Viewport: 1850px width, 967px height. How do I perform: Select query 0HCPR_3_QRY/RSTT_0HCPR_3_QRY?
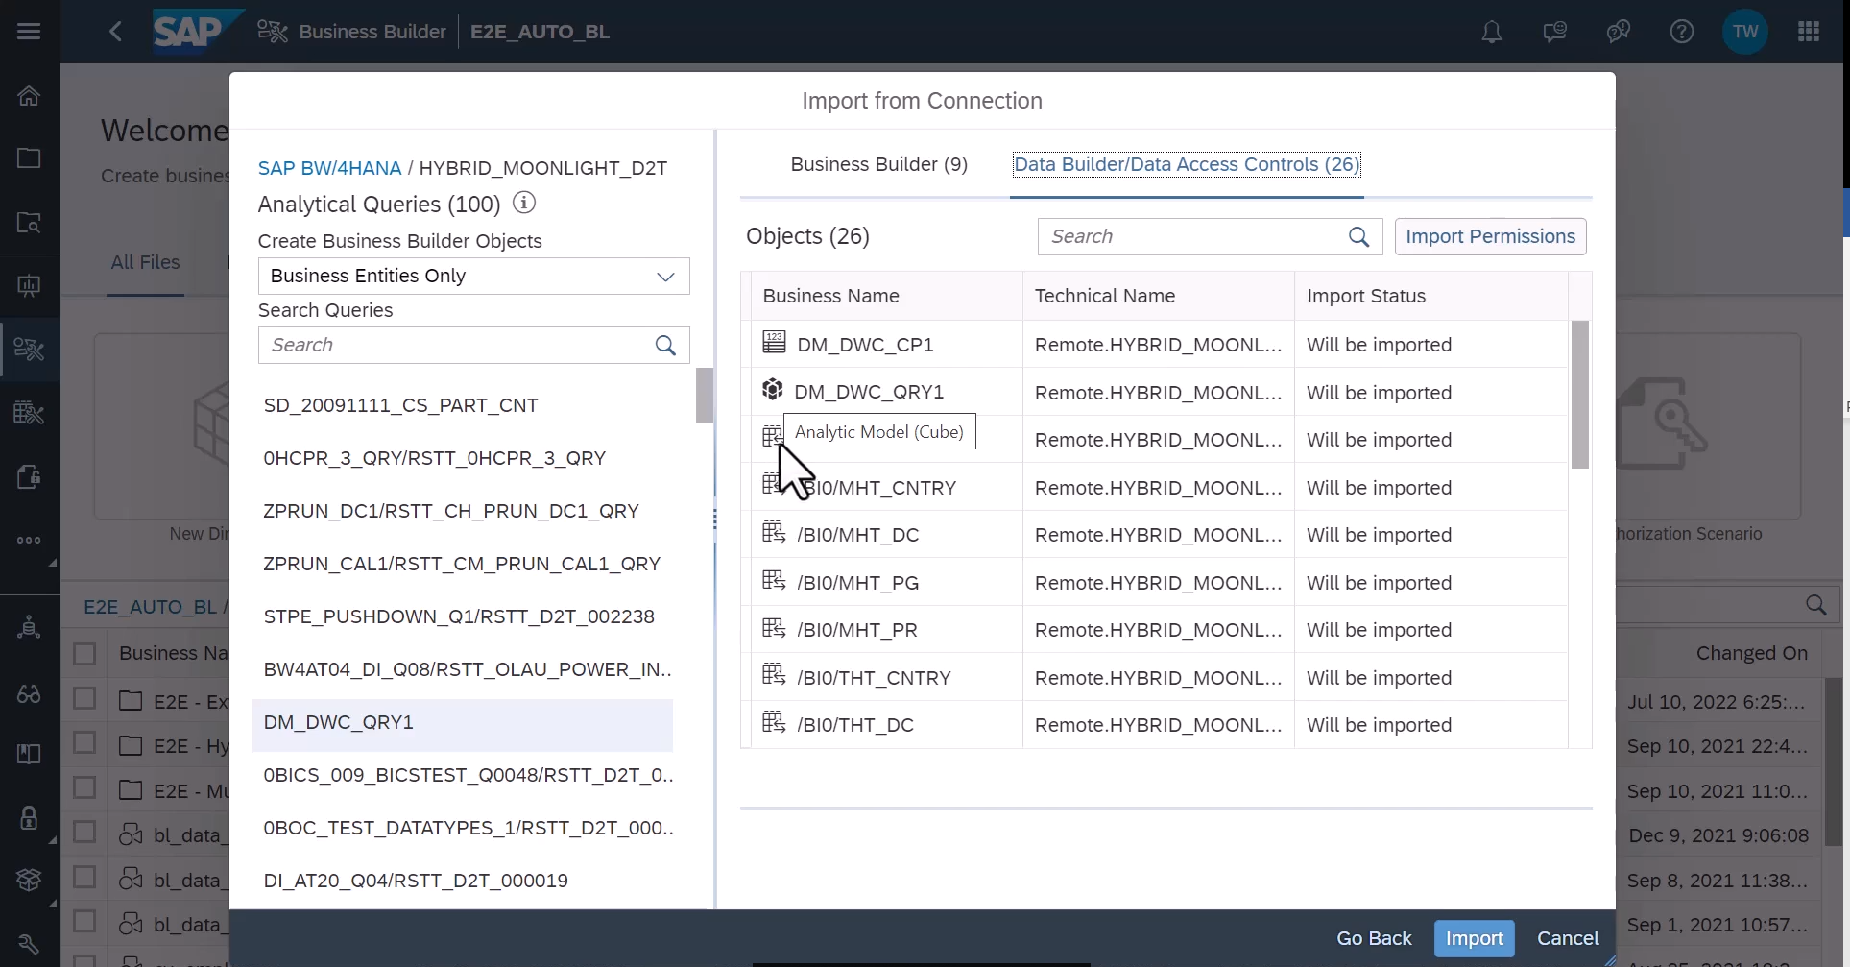point(463,458)
